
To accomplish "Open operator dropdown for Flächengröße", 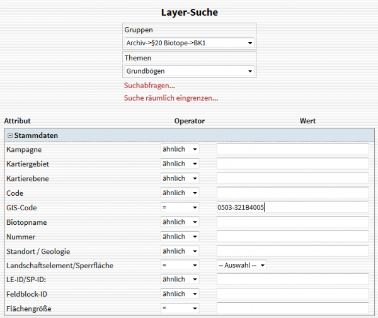I will (x=180, y=309).
